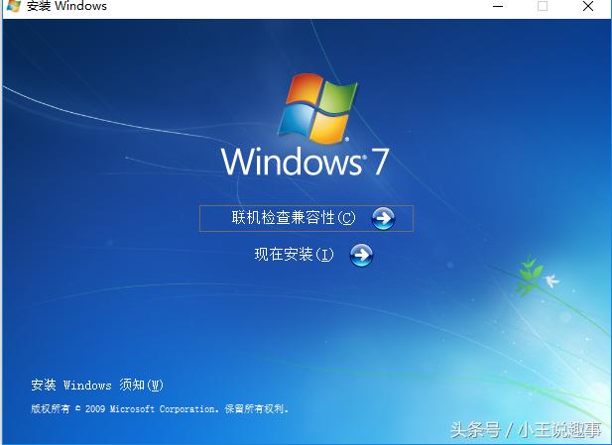The image size is (612, 445).
Task: Open 安装 Windows 须知(W) link
Action: coord(97,385)
